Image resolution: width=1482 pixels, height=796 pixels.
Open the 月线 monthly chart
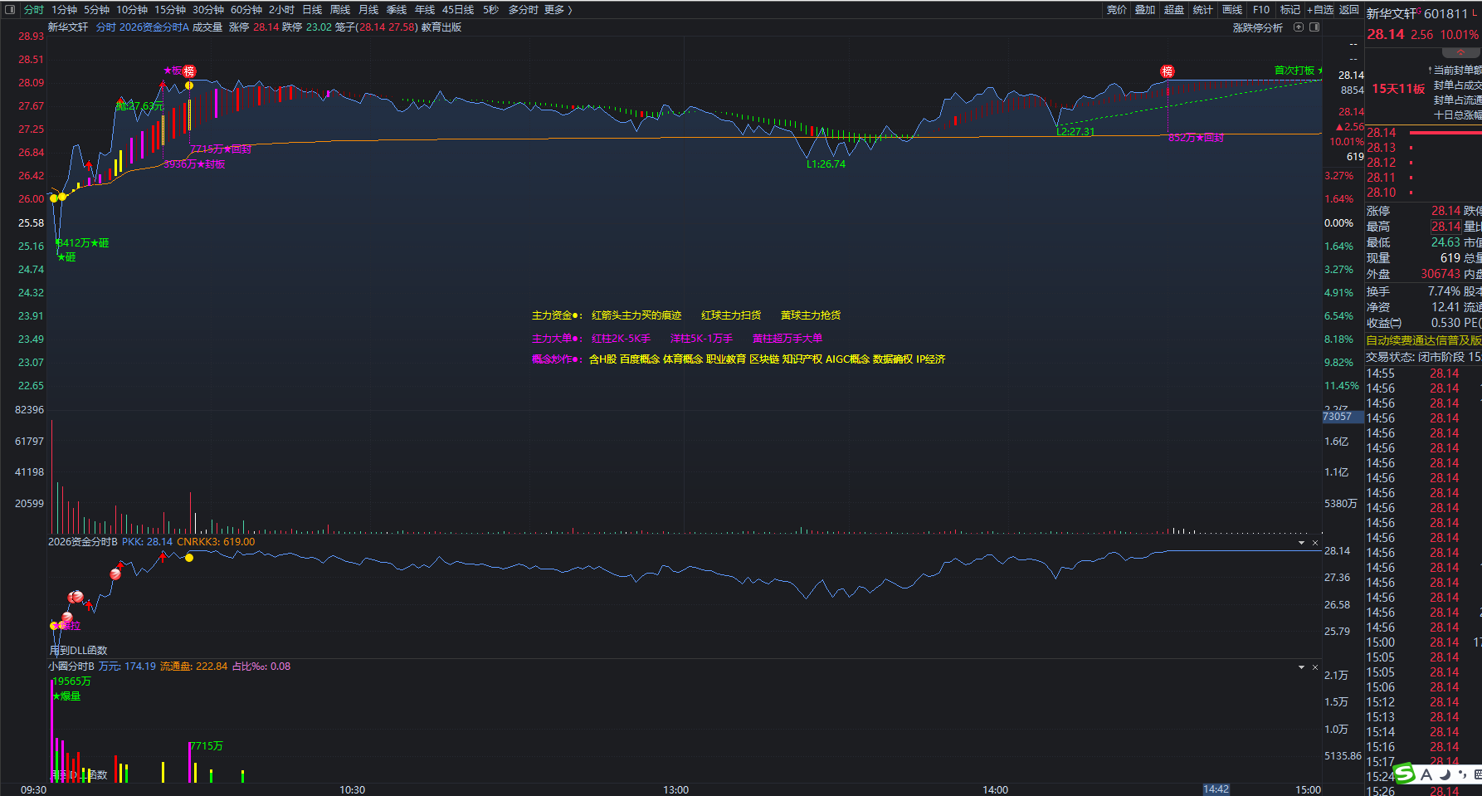[x=368, y=10]
